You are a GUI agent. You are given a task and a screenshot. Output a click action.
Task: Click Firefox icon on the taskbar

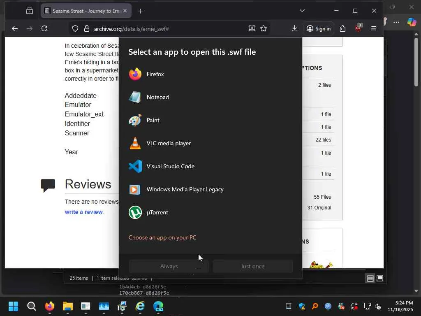(50, 306)
